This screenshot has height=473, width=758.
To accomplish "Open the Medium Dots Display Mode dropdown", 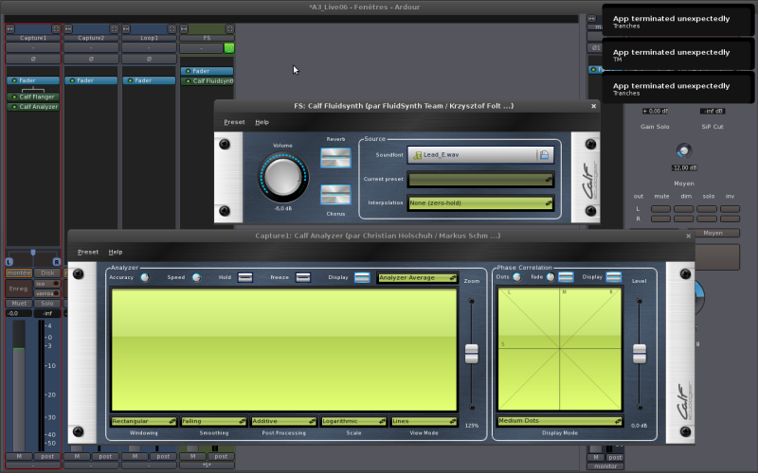I will pos(560,421).
